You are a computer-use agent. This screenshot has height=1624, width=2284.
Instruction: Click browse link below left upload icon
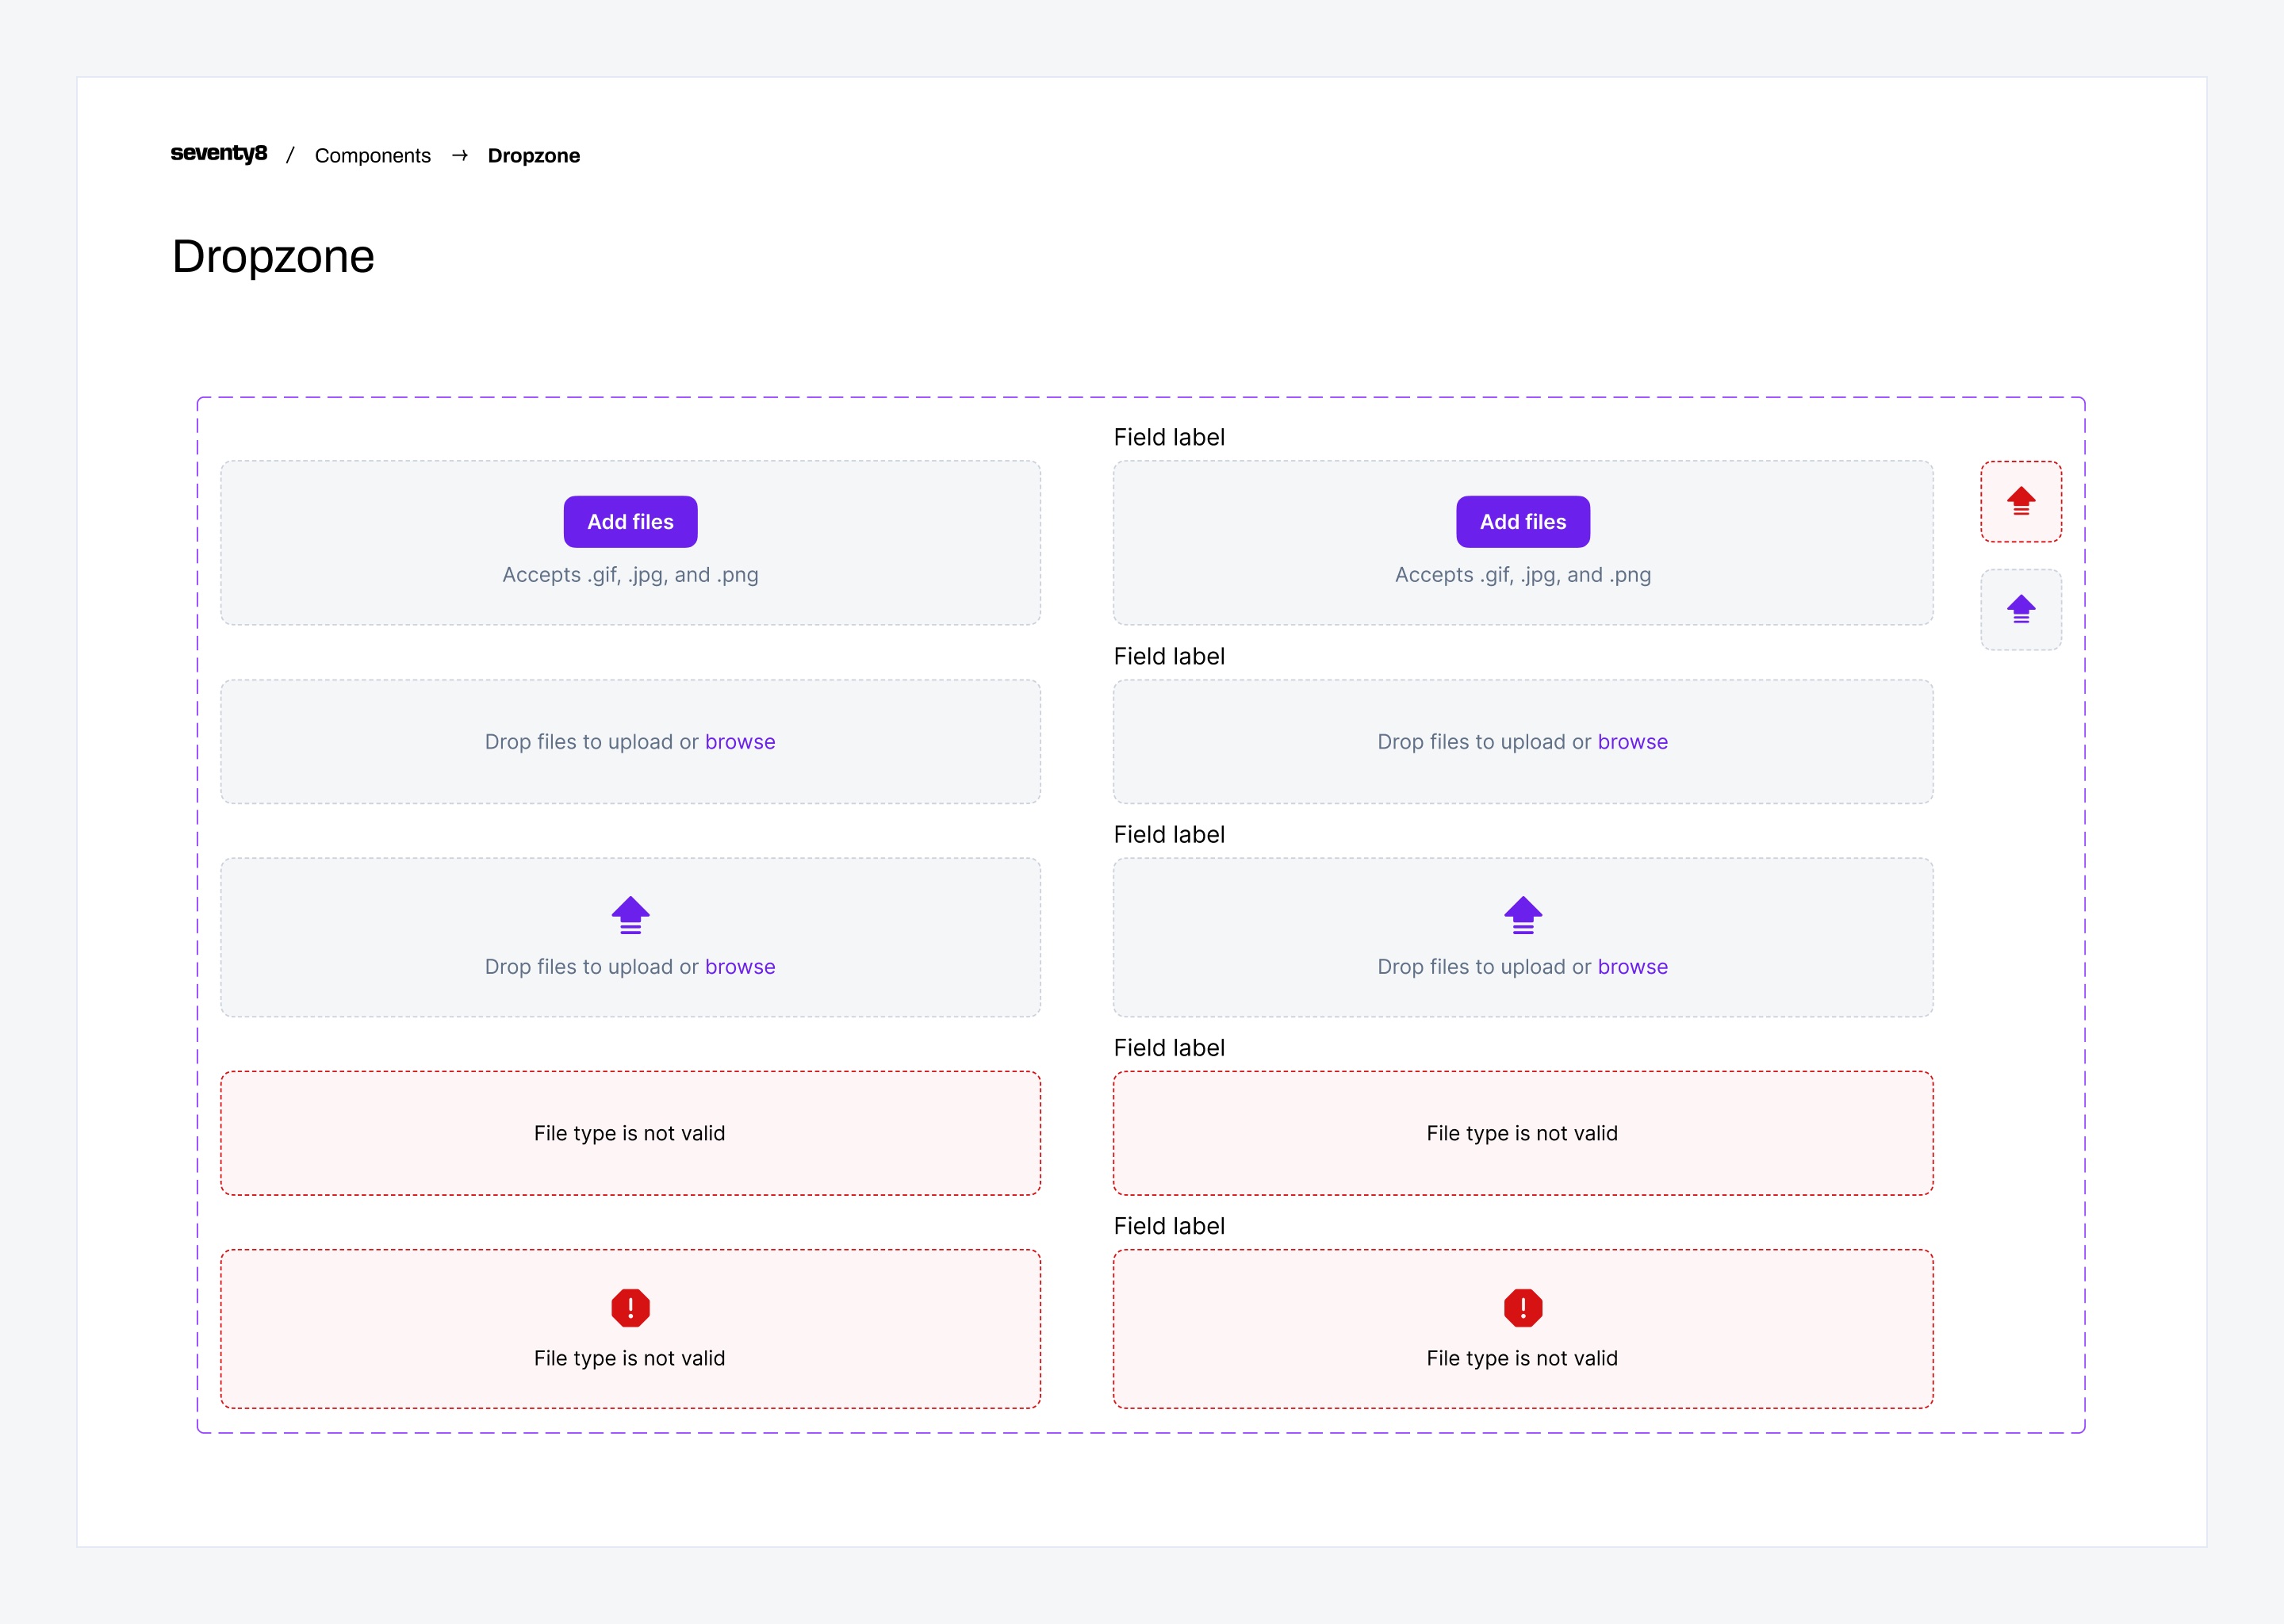point(740,967)
